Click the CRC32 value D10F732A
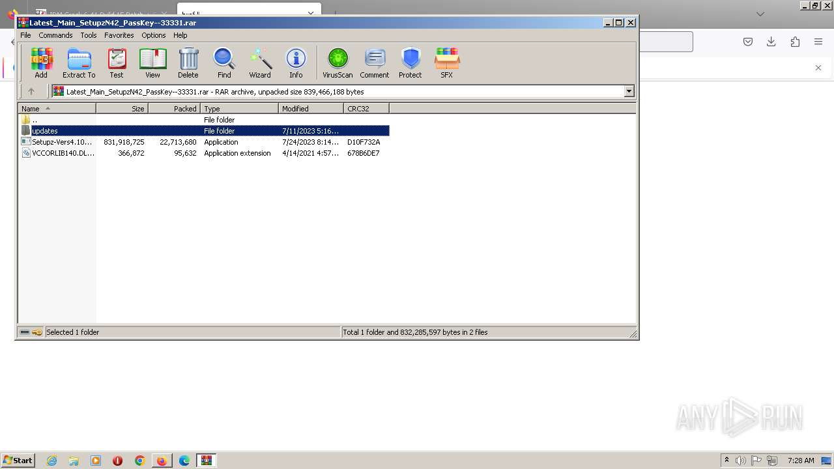This screenshot has width=834, height=469. coord(364,142)
